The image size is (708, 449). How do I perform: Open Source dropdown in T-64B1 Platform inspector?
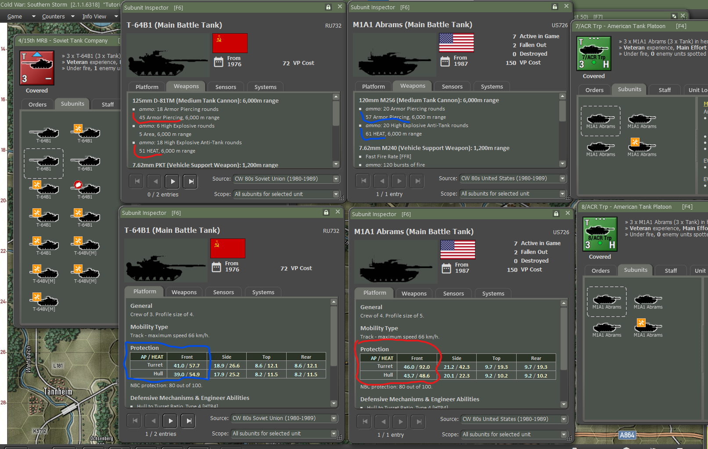[284, 418]
